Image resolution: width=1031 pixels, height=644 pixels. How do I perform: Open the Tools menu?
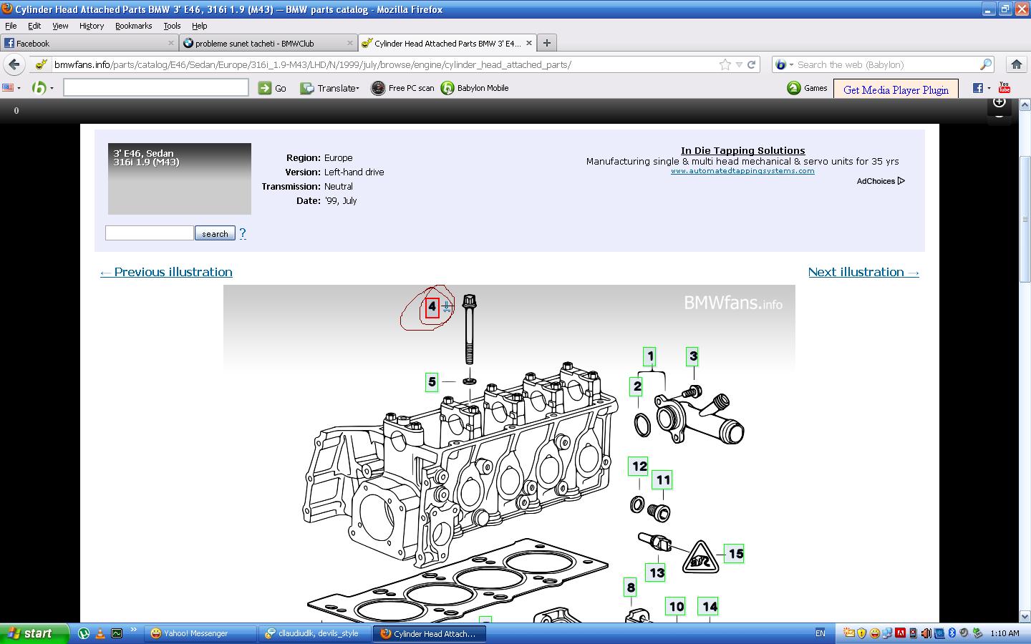172,26
